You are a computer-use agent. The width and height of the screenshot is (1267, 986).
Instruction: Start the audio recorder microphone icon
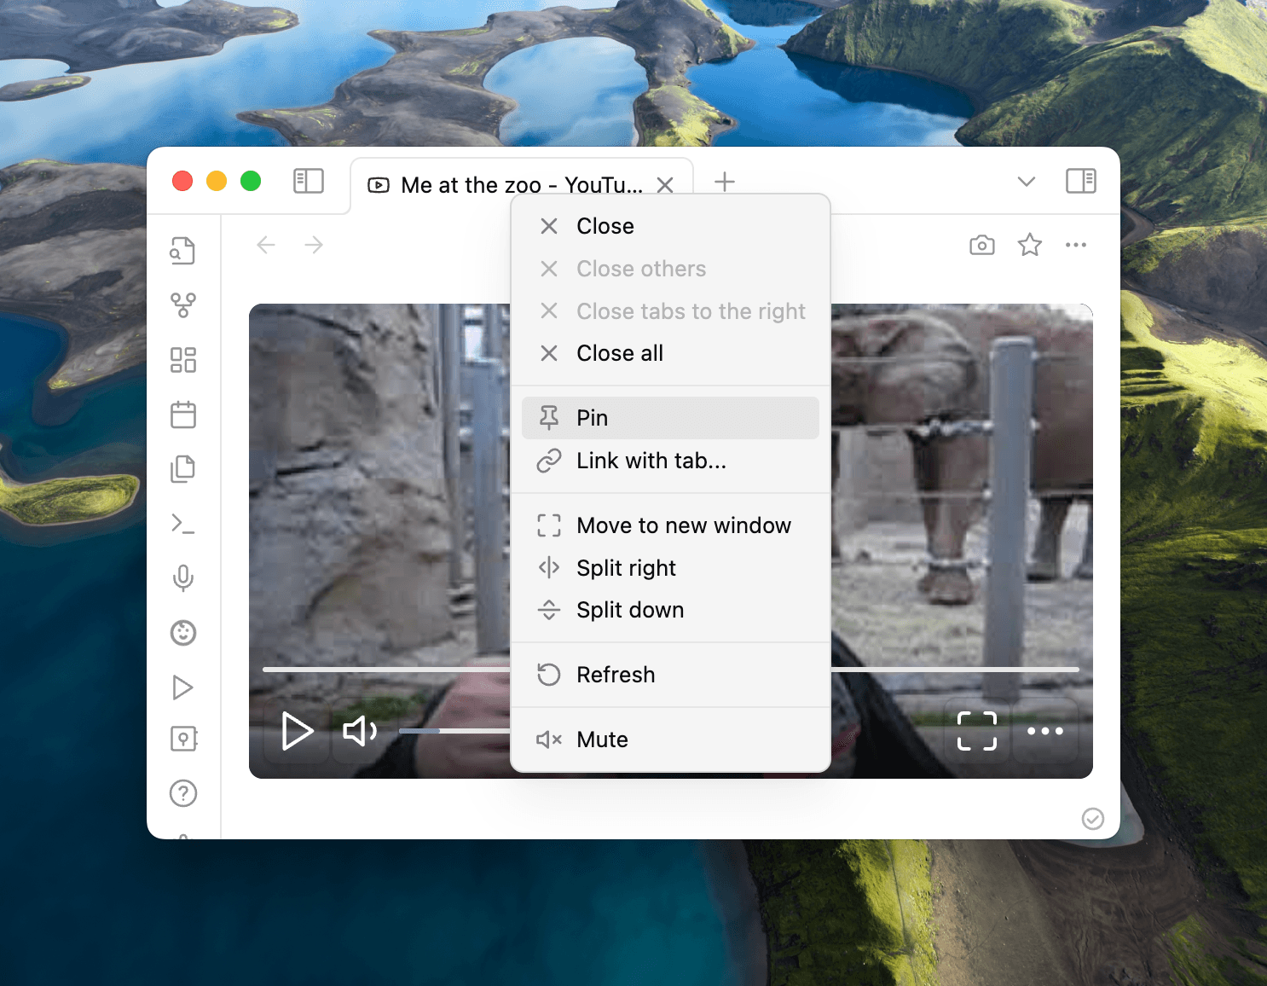click(x=182, y=578)
